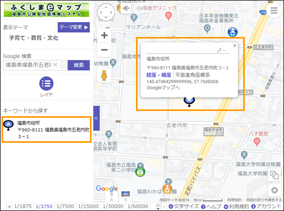Zoom out with the minus button
The image size is (284, 211).
pyautogui.click(x=104, y=49)
